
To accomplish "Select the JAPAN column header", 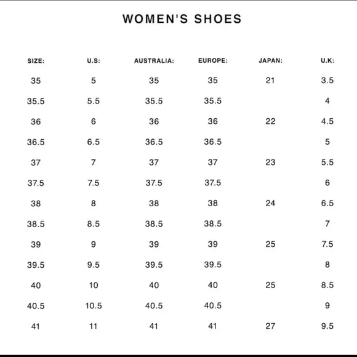I will [x=270, y=60].
